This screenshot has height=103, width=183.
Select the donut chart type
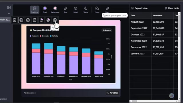pyautogui.click(x=48, y=20)
